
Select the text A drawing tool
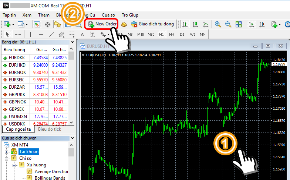(82, 35)
